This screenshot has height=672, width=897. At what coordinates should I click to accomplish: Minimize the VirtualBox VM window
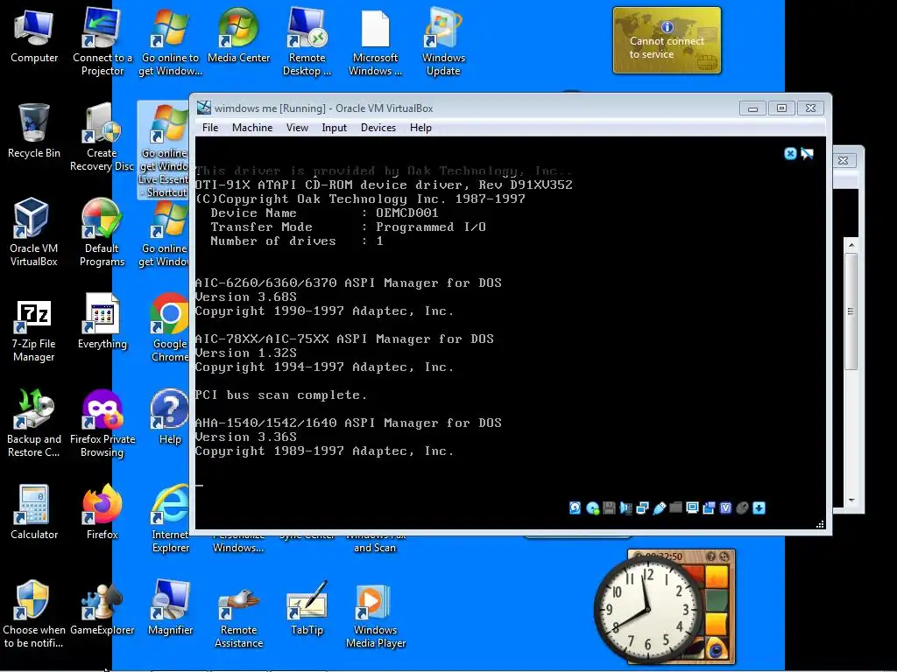pos(752,108)
